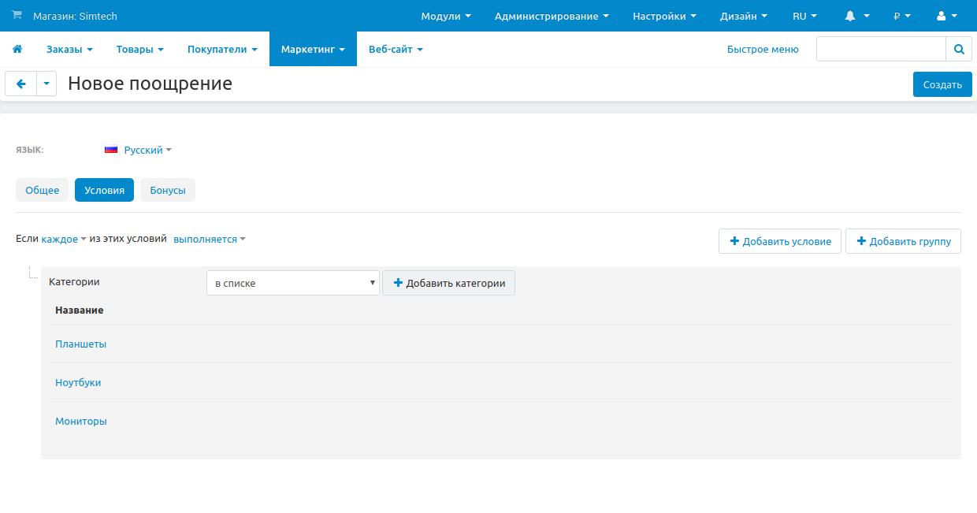Open the Дизайн menu
977x513 pixels.
tap(744, 16)
